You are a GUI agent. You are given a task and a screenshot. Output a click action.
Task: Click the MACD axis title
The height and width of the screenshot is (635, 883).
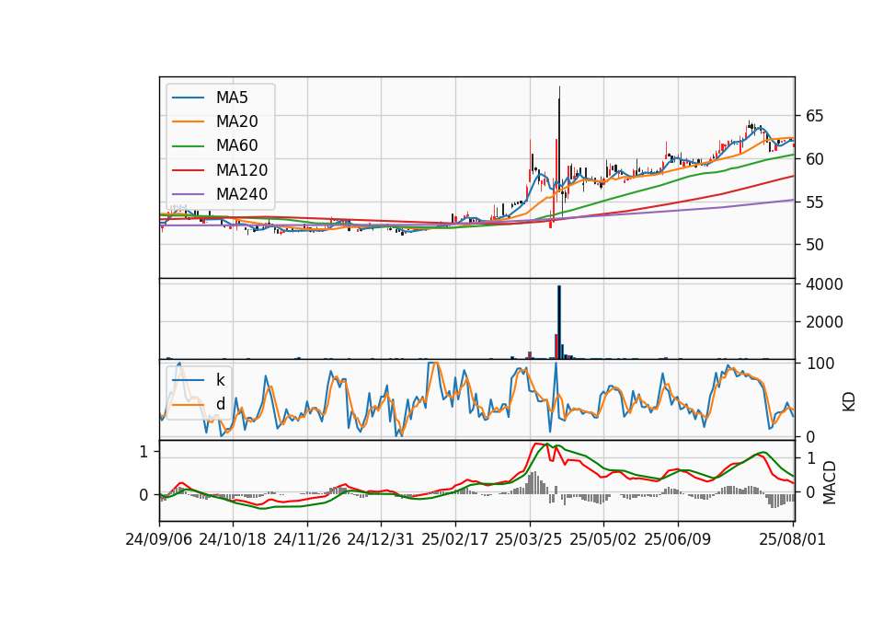point(830,482)
